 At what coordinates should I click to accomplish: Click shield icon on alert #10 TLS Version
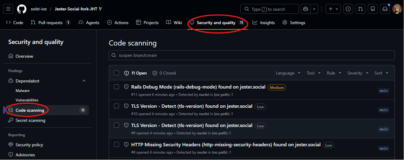click(126, 106)
